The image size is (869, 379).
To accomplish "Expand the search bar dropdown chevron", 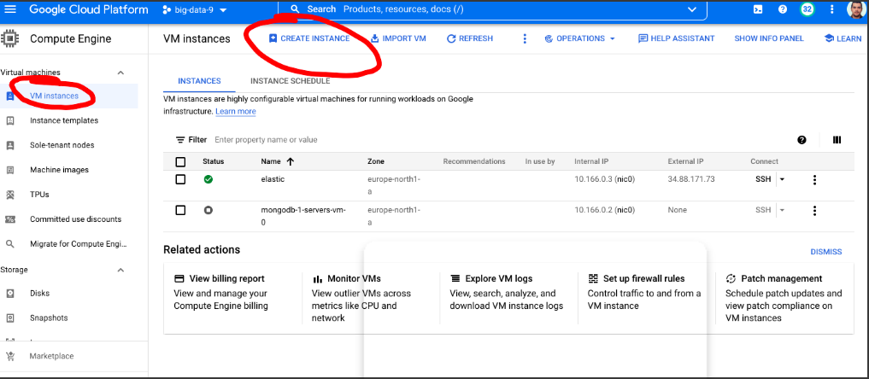I will (x=691, y=9).
